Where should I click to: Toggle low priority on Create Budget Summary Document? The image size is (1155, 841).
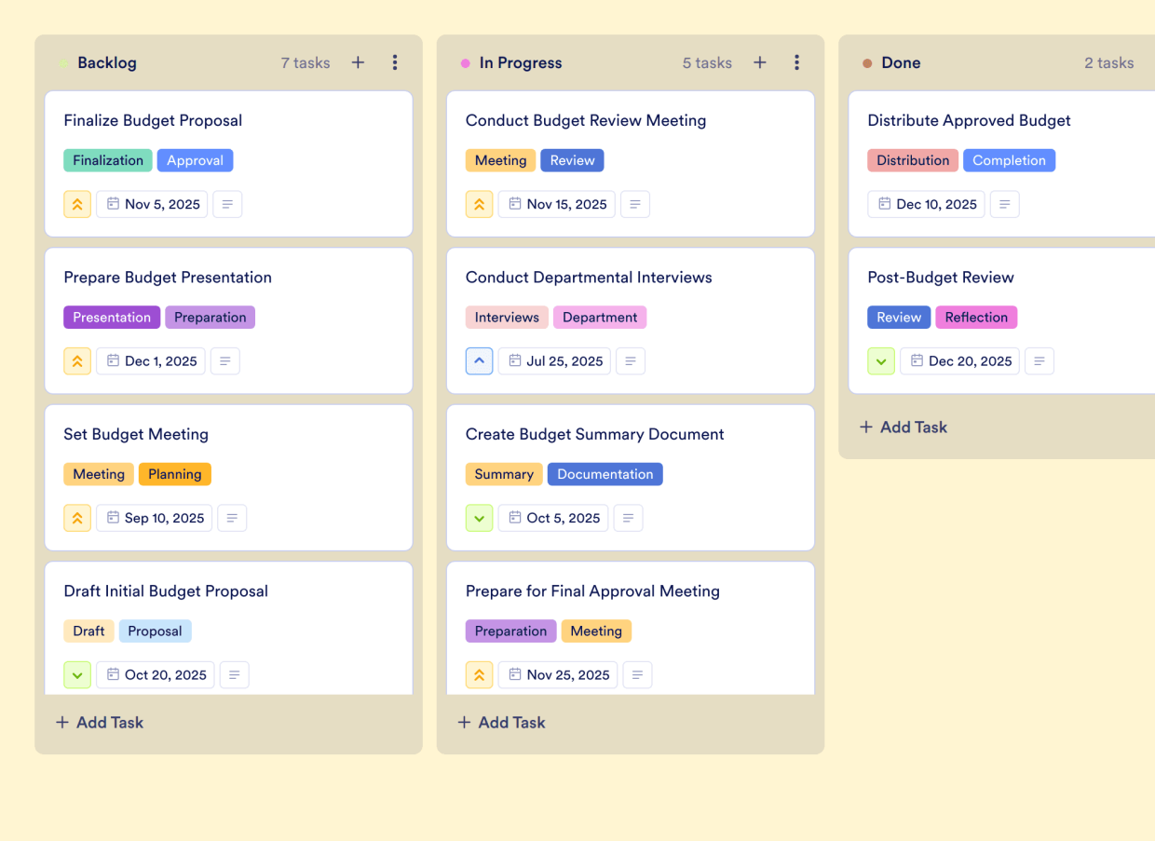479,518
